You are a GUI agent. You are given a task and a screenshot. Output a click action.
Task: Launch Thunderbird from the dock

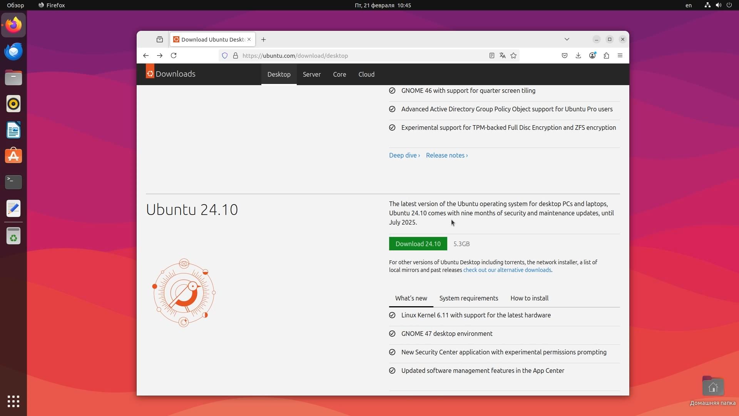13,51
